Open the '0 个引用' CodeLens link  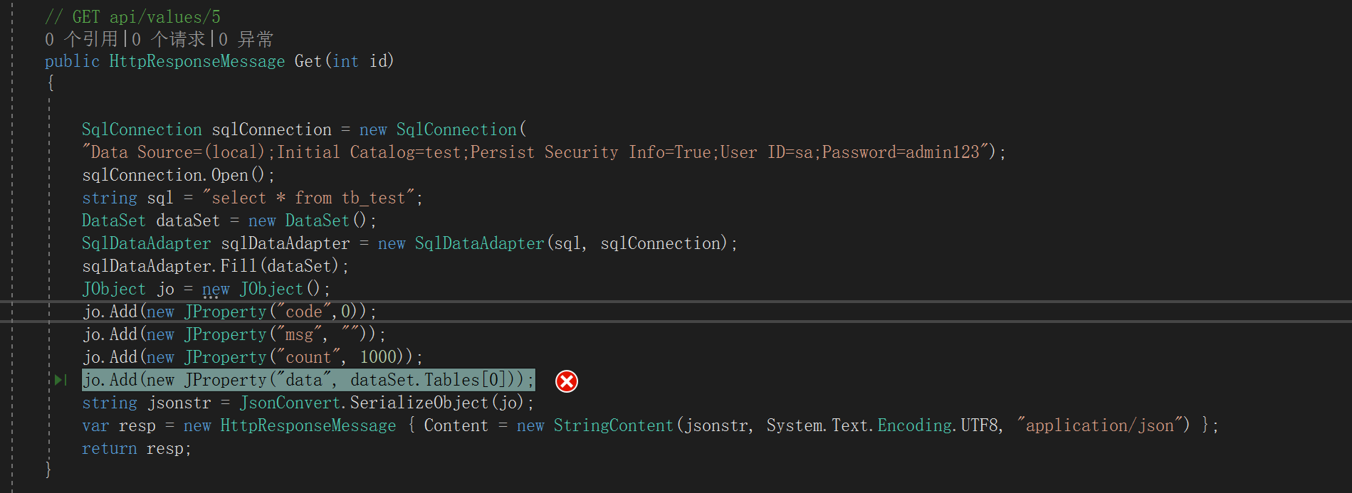[81, 38]
